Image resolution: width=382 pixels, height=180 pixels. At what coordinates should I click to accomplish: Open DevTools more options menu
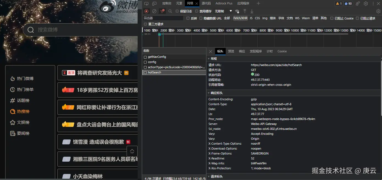pyautogui.click(x=373, y=4)
